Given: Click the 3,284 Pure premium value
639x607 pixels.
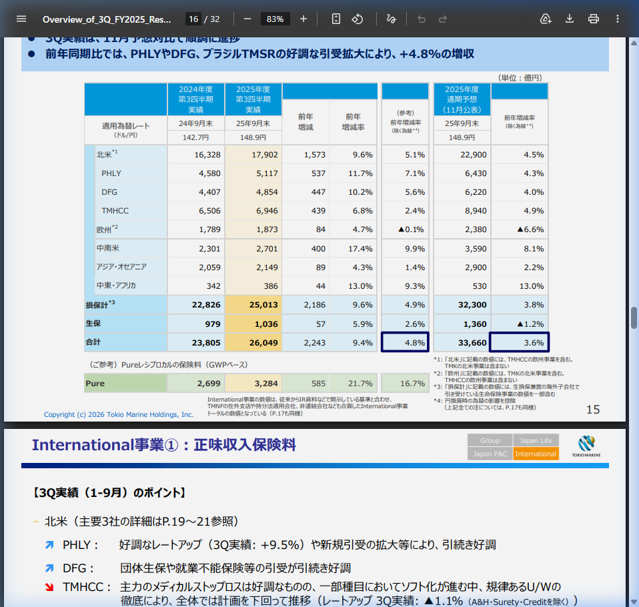Looking at the screenshot, I should coord(266,383).
